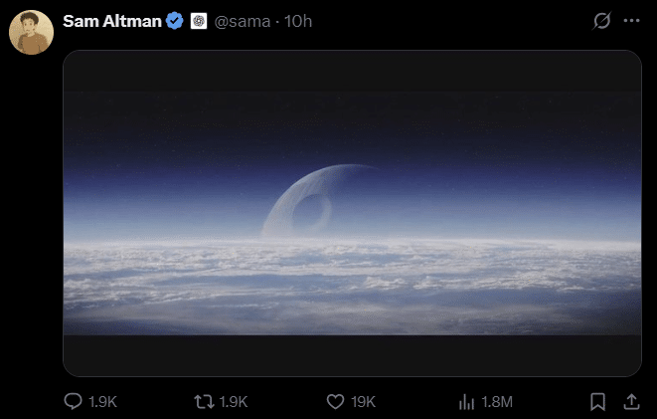Open the three-dot More options menu
The width and height of the screenshot is (657, 419).
(631, 21)
